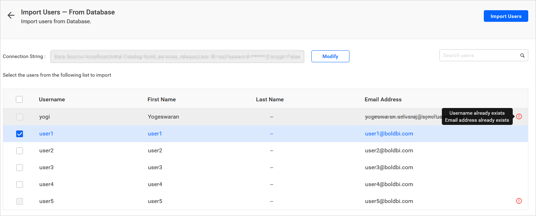The image size is (536, 216).
Task: Click the user1 username link
Action: point(46,134)
